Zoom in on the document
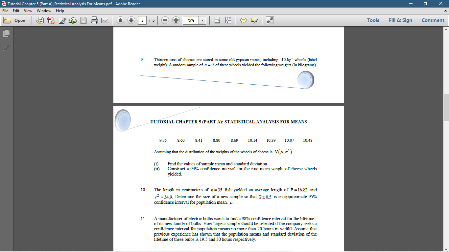The image size is (449, 252). tap(176, 20)
